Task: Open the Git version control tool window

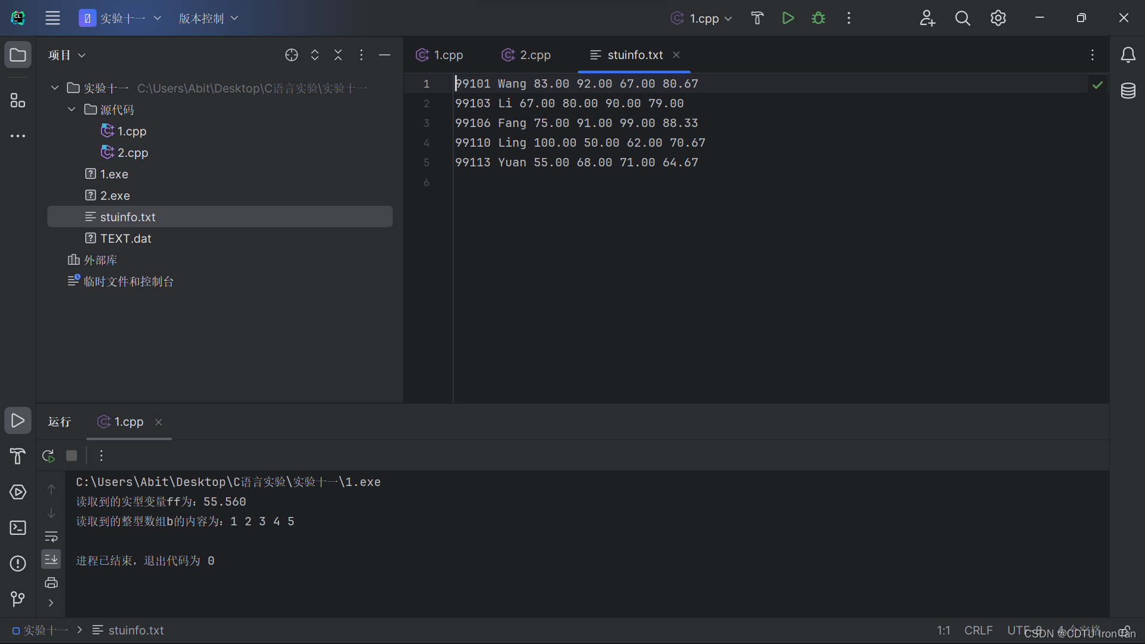Action: click(18, 599)
